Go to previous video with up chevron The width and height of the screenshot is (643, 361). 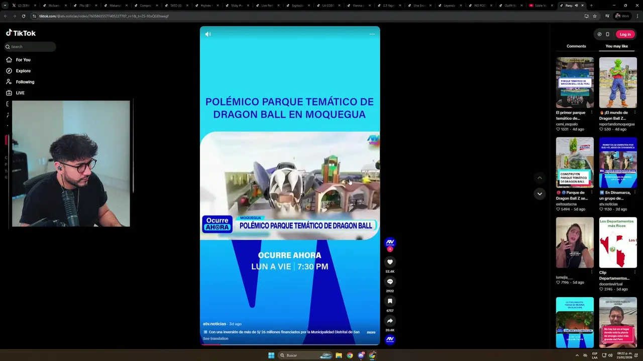540,177
